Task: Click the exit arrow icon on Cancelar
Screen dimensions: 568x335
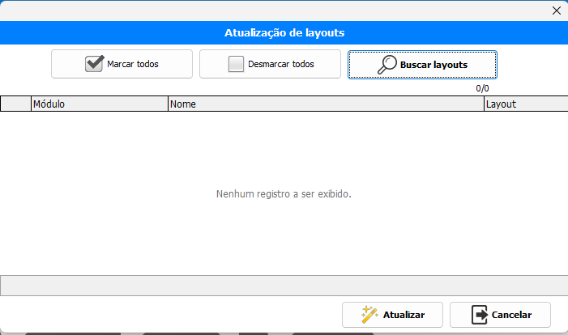Action: (480, 314)
